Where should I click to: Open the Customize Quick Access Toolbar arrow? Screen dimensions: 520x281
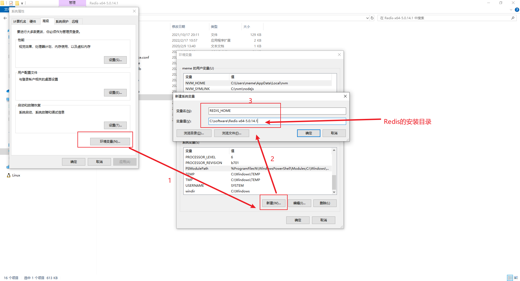(x=22, y=3)
